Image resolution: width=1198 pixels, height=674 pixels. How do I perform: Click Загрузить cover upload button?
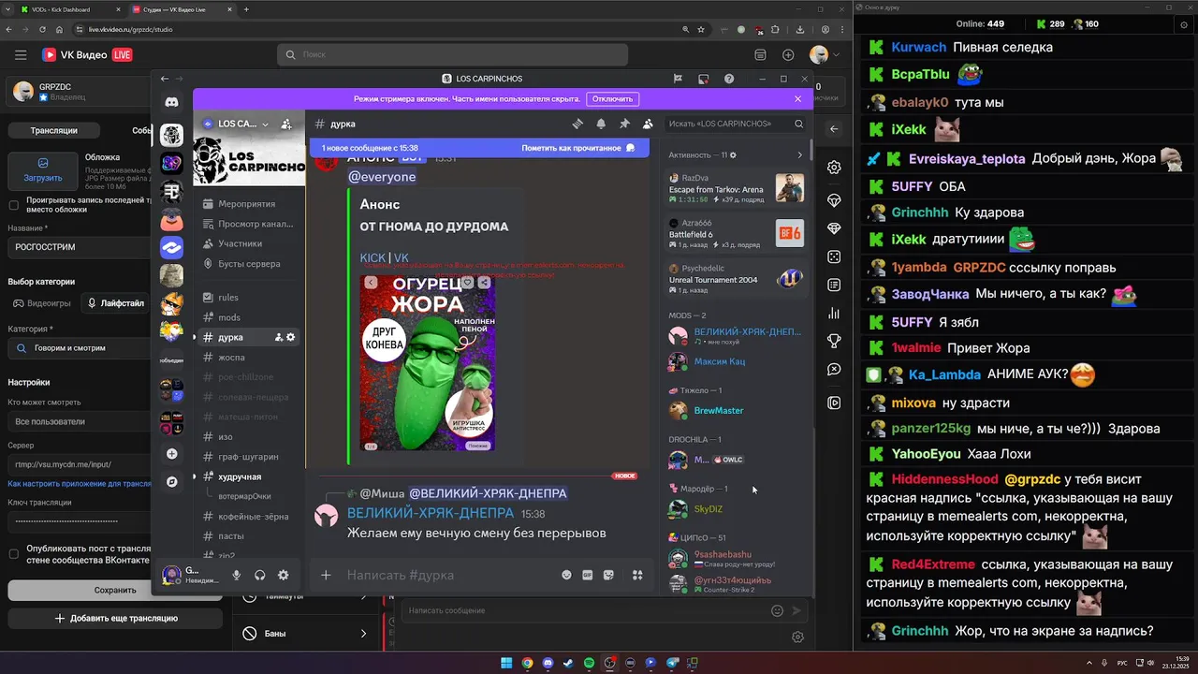click(43, 170)
